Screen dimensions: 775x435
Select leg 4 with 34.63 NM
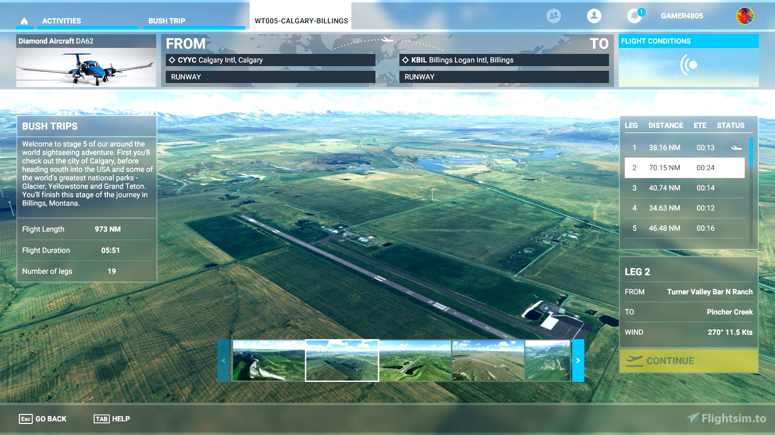click(x=685, y=208)
